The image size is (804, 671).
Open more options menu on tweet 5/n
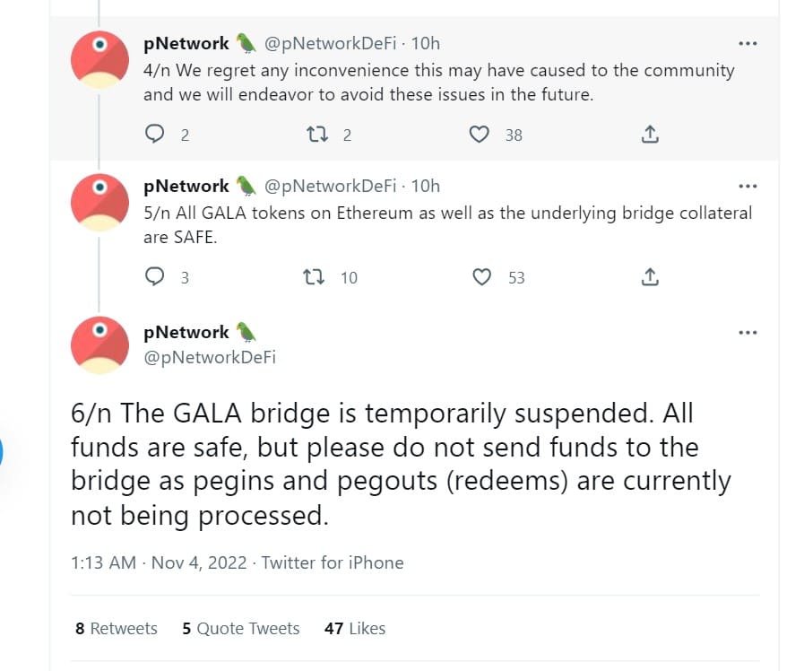pyautogui.click(x=747, y=185)
